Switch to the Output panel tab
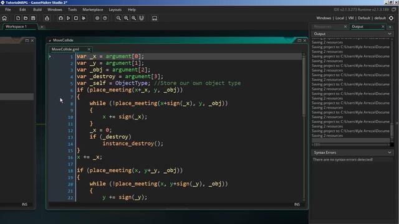 (x=357, y=27)
